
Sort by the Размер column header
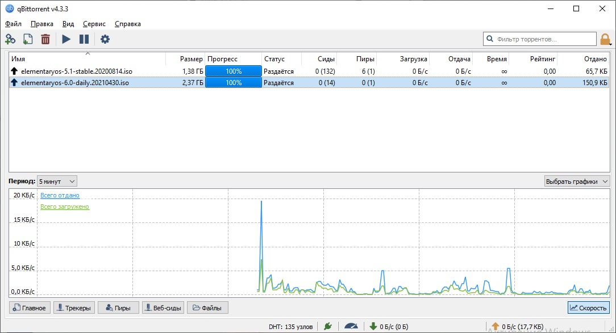185,59
